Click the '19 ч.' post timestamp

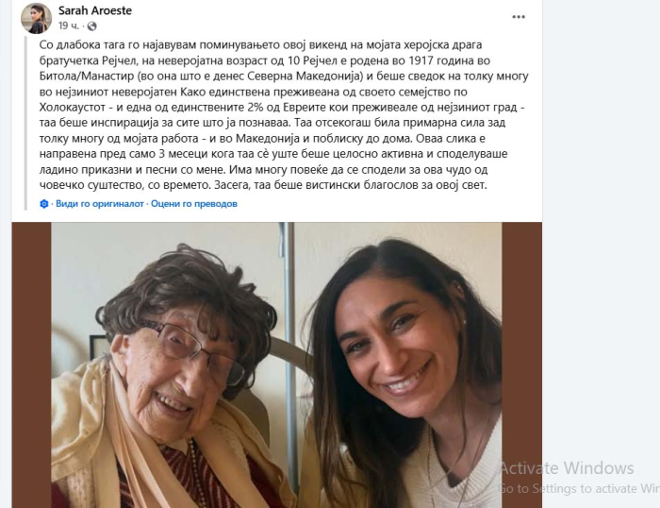(68, 26)
